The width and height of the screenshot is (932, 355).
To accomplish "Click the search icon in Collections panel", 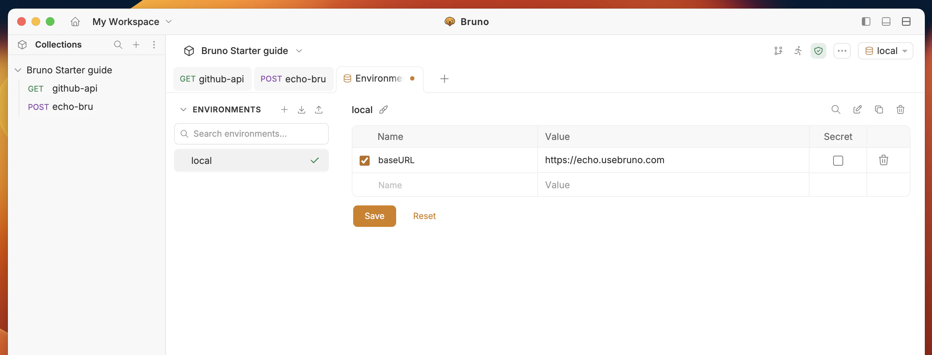I will coord(118,44).
